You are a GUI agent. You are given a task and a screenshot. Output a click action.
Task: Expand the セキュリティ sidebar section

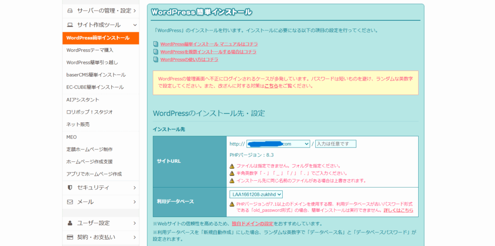(134, 188)
